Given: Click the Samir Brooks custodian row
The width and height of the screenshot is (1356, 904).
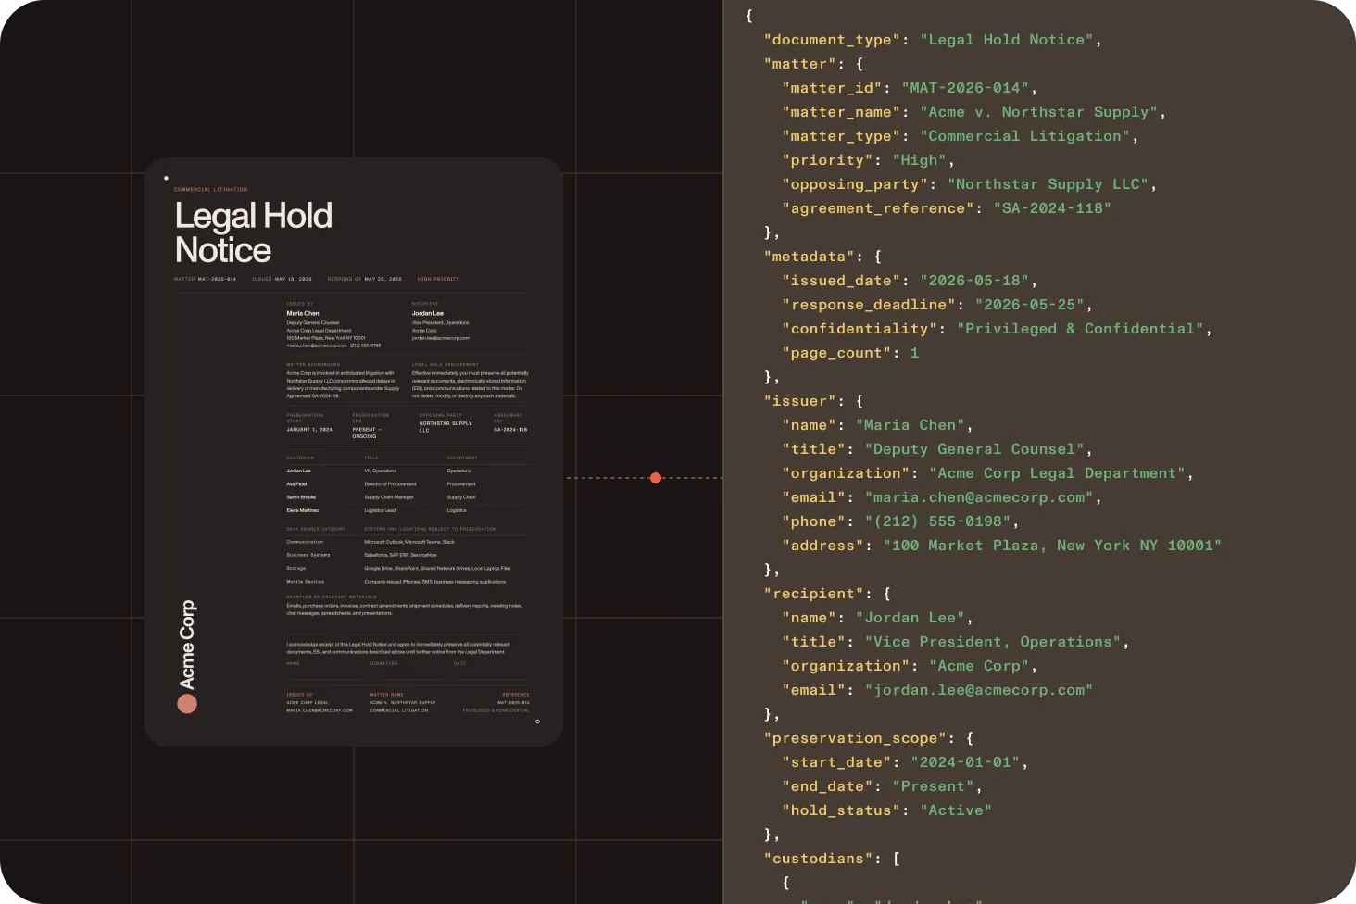Looking at the screenshot, I should point(408,497).
